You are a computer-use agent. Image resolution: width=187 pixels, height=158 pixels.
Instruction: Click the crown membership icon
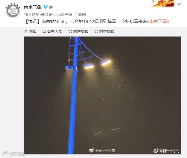tap(51, 7)
